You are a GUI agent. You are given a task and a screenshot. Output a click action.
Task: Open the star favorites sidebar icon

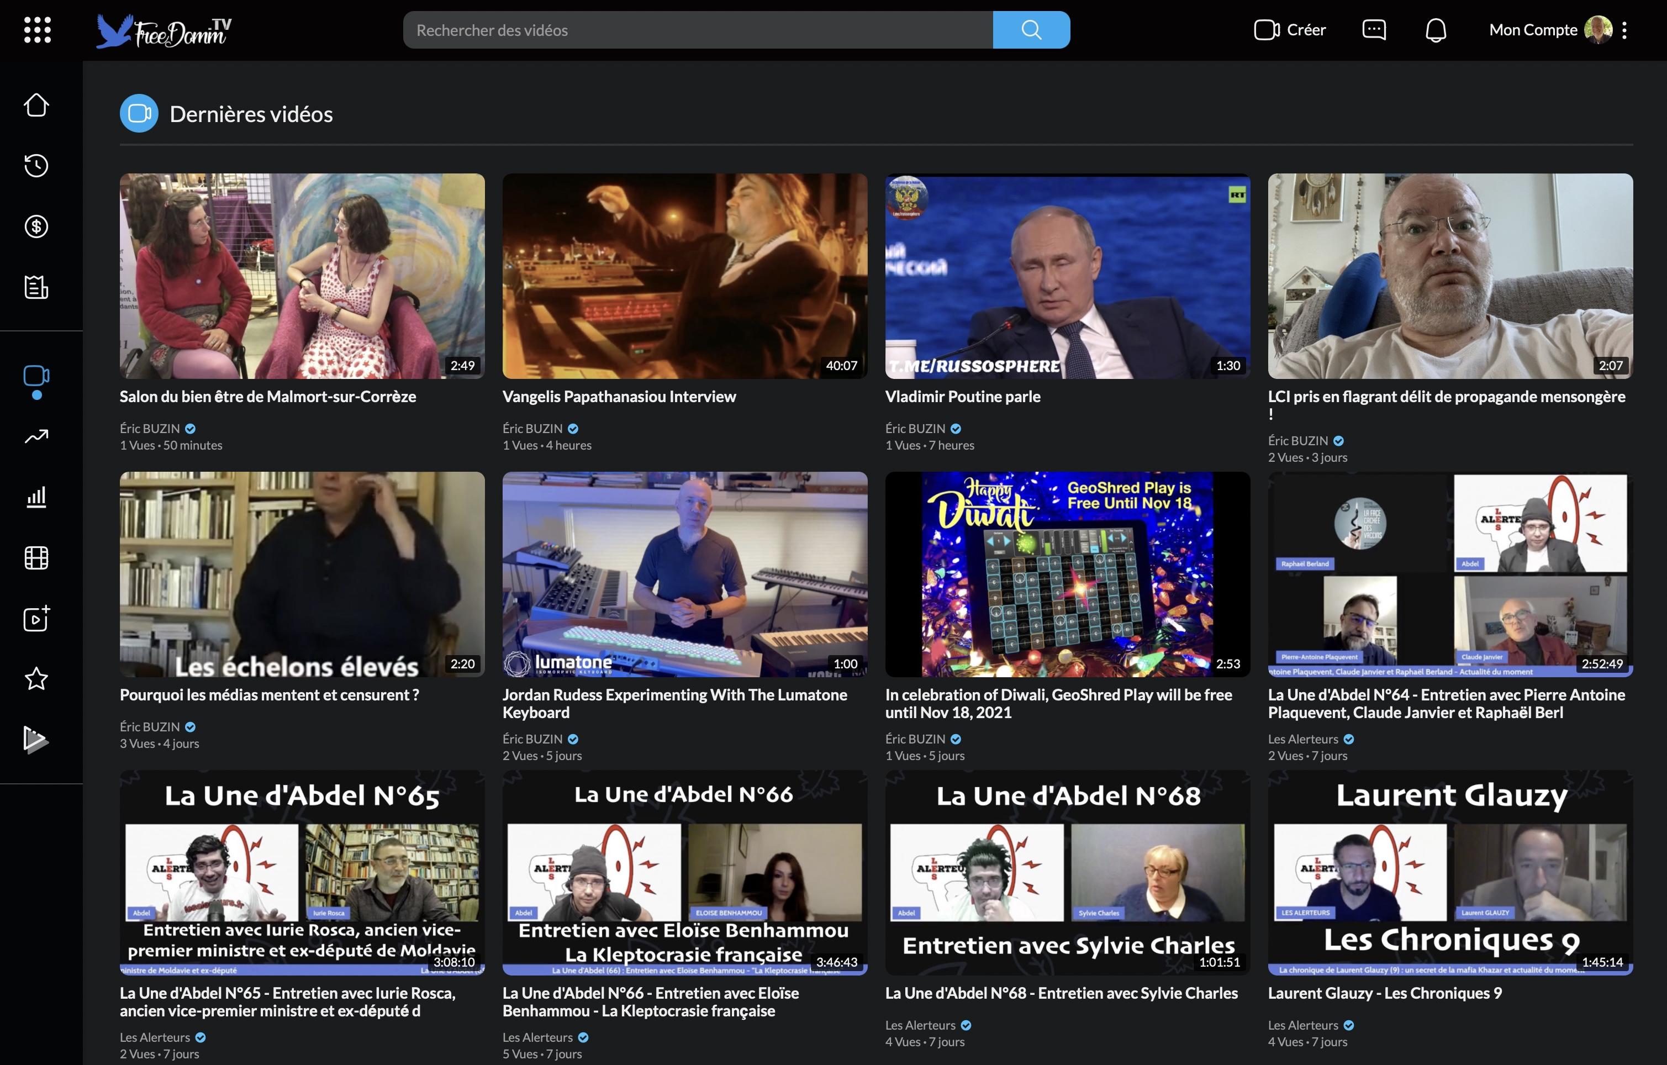(36, 679)
